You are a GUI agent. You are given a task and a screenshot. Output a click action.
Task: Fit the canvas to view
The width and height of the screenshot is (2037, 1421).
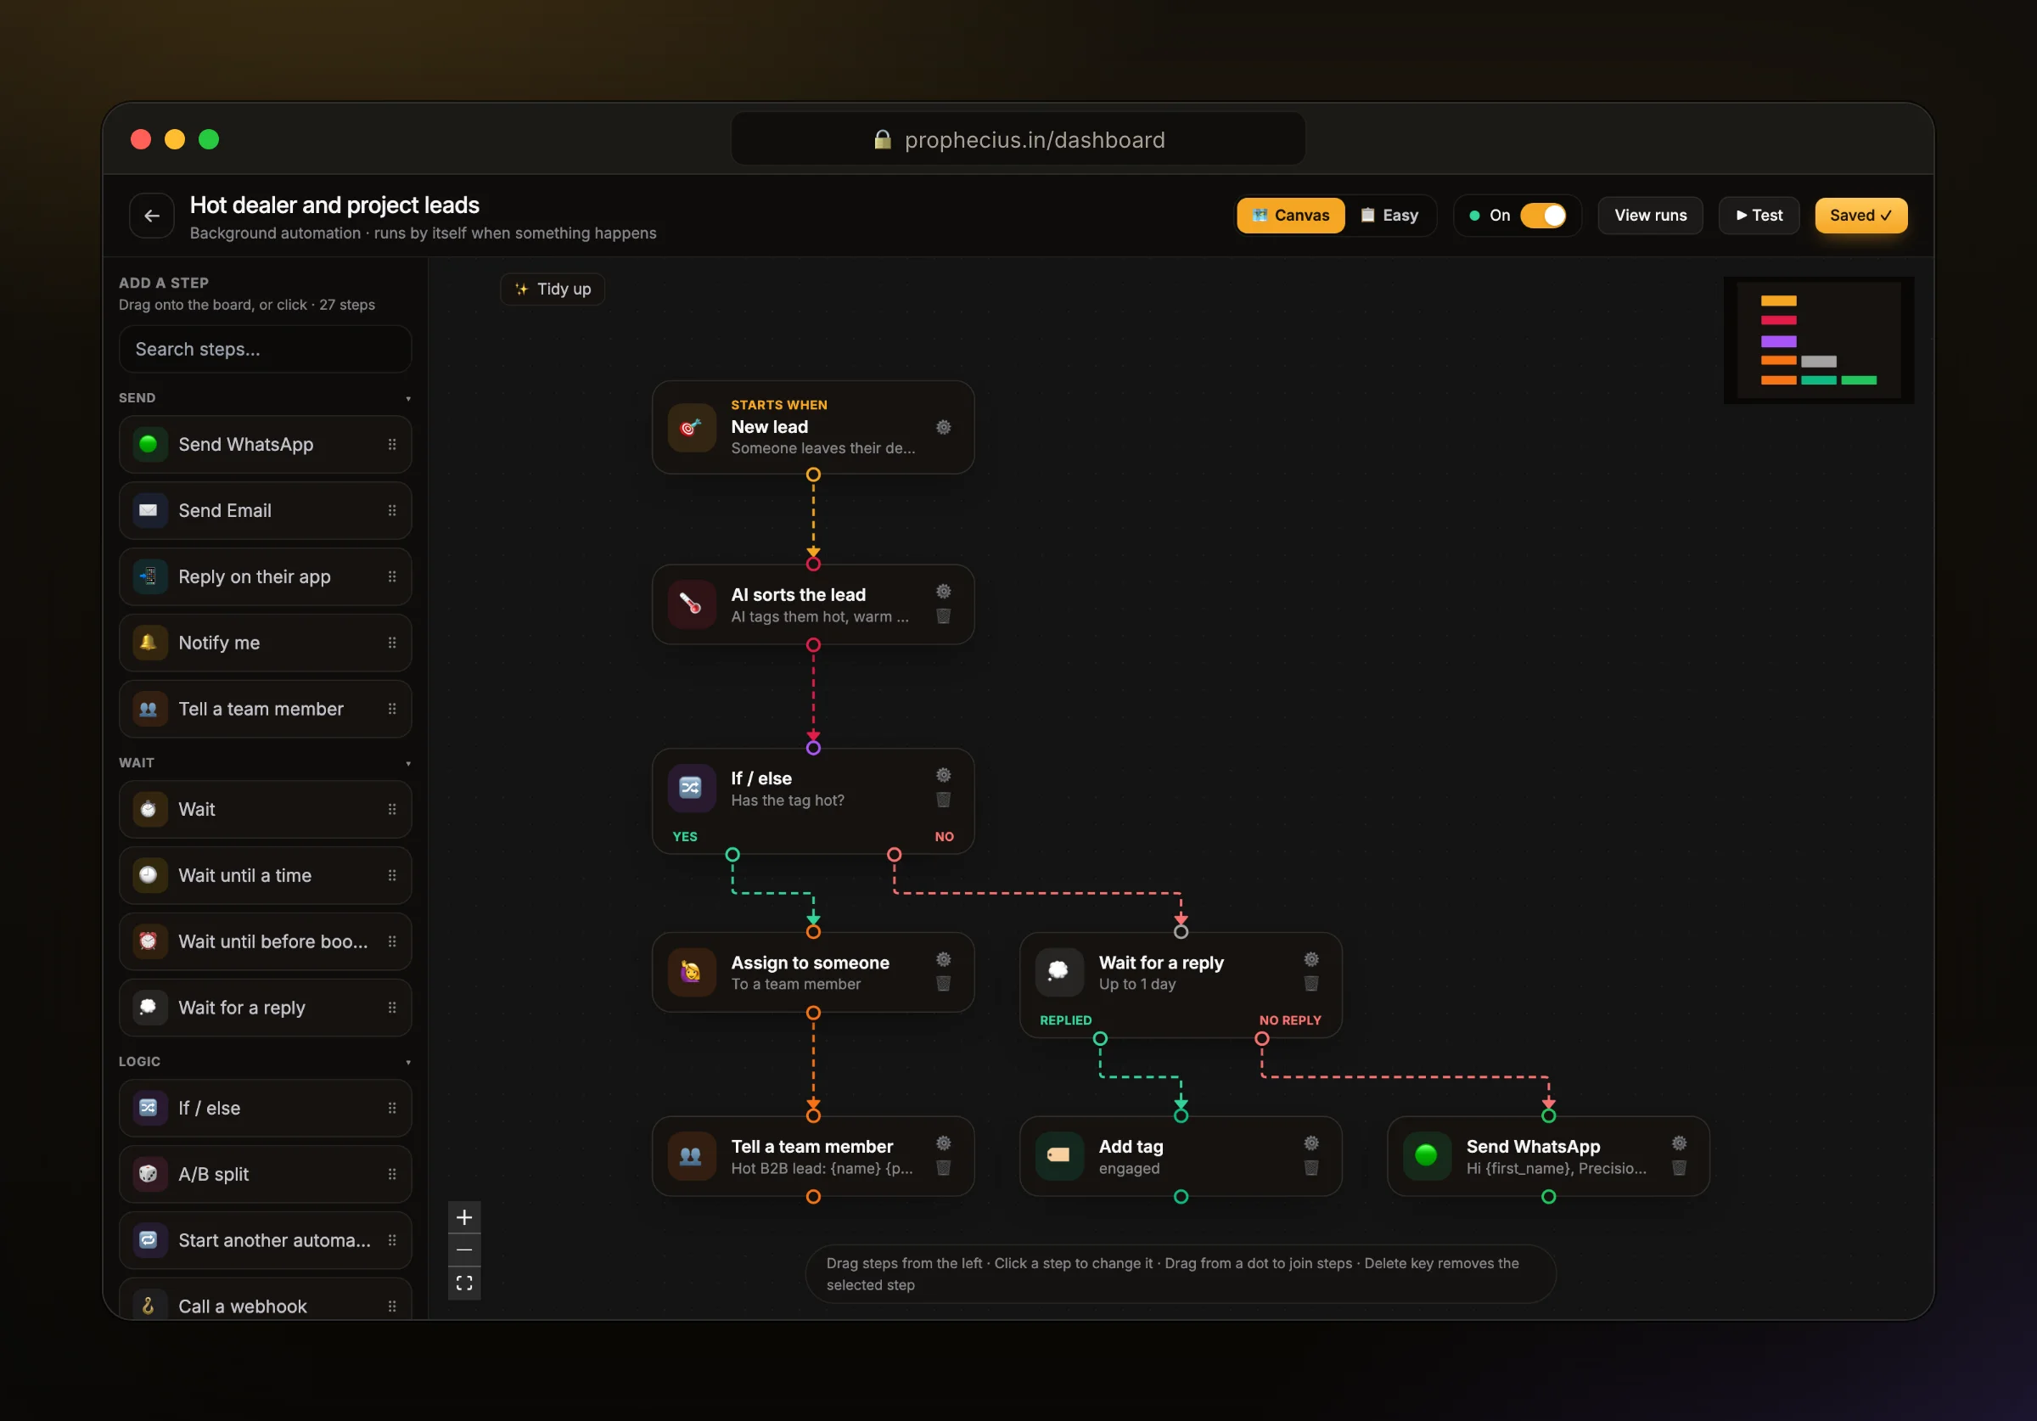click(x=464, y=1283)
